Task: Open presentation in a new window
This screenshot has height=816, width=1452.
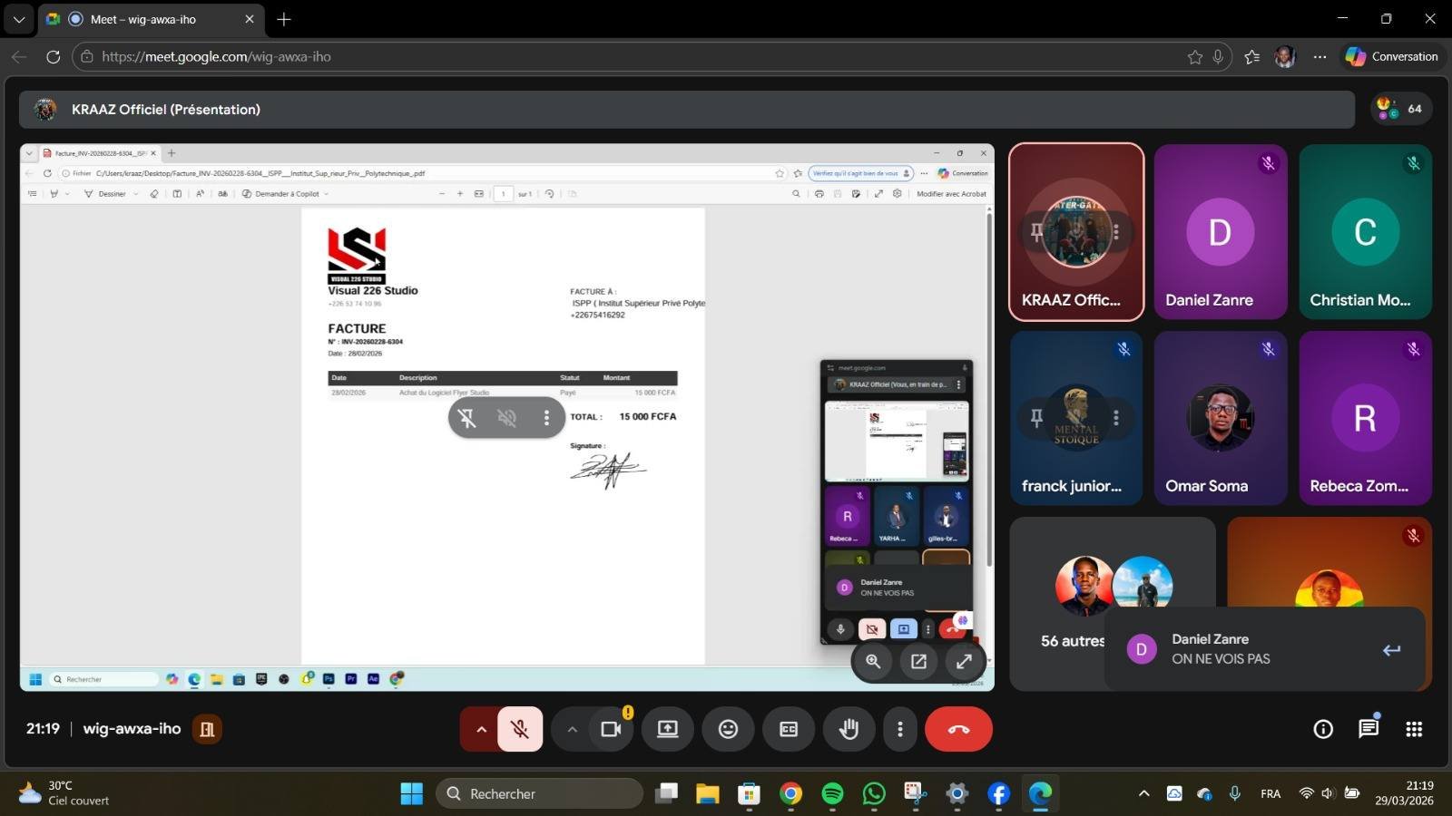Action: click(x=918, y=661)
